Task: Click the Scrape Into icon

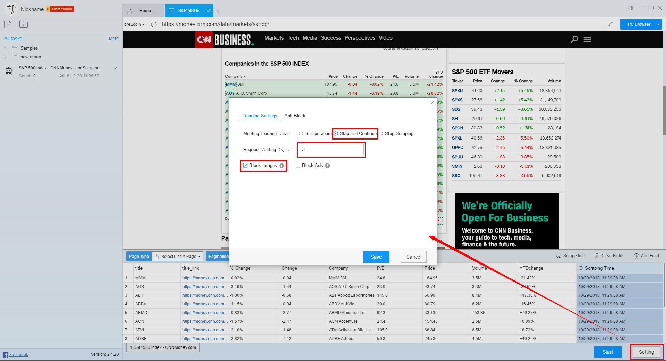Action: point(559,256)
